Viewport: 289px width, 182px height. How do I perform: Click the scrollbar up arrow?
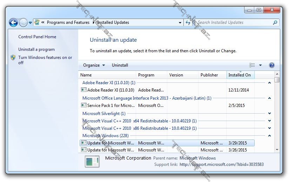277,74
